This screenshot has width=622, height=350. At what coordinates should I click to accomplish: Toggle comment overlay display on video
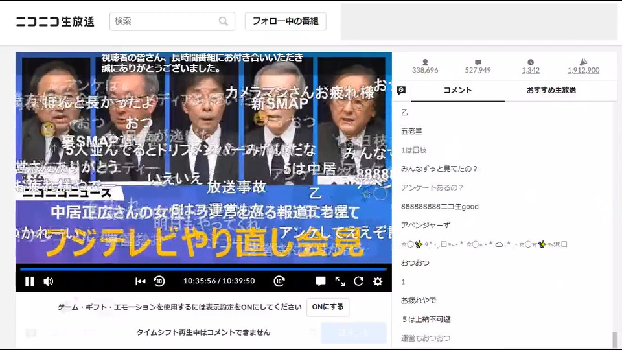point(321,281)
